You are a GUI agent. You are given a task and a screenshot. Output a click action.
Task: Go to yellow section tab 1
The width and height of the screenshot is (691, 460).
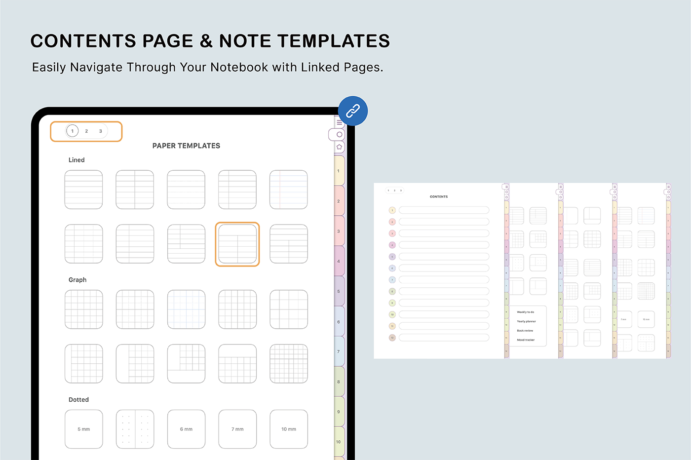tap(339, 171)
